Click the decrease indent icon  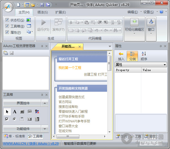[106, 22]
